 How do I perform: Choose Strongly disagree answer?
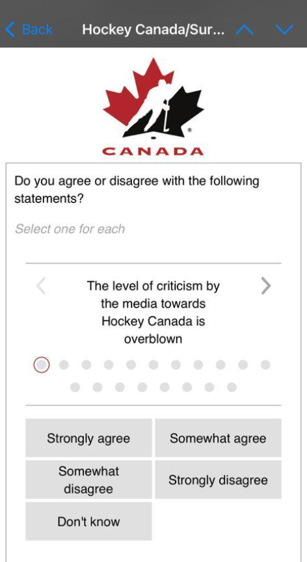218,480
